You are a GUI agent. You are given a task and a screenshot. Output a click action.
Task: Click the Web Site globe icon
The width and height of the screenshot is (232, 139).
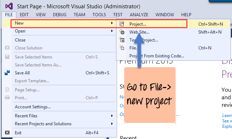pos(122,32)
